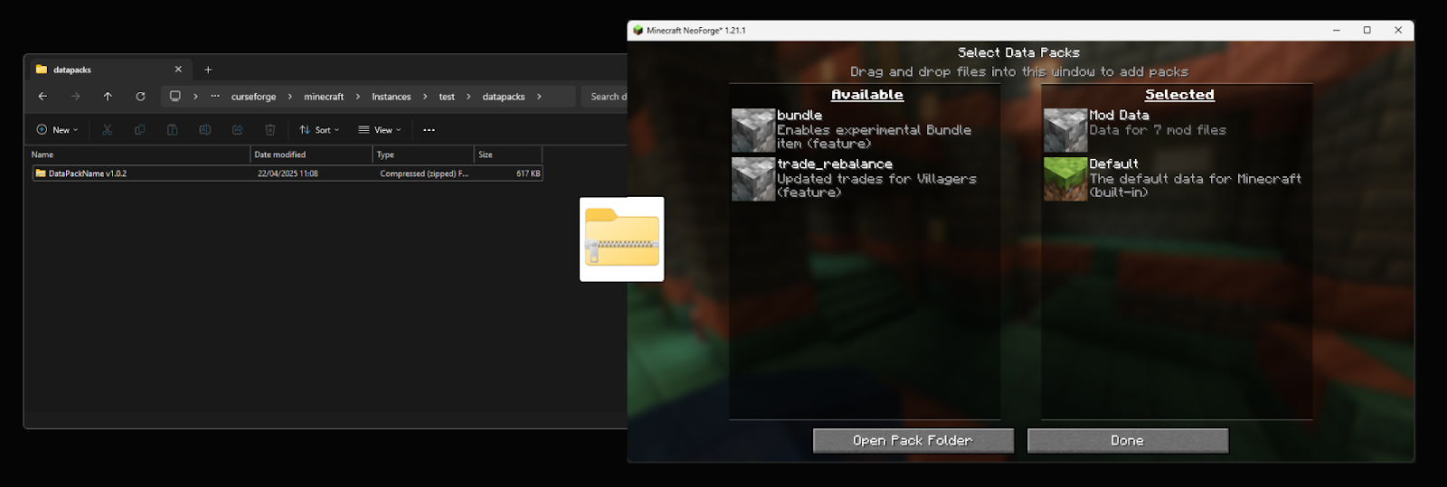Navigate to curseforge breadcrumb
Image resolution: width=1447 pixels, height=487 pixels.
(253, 97)
